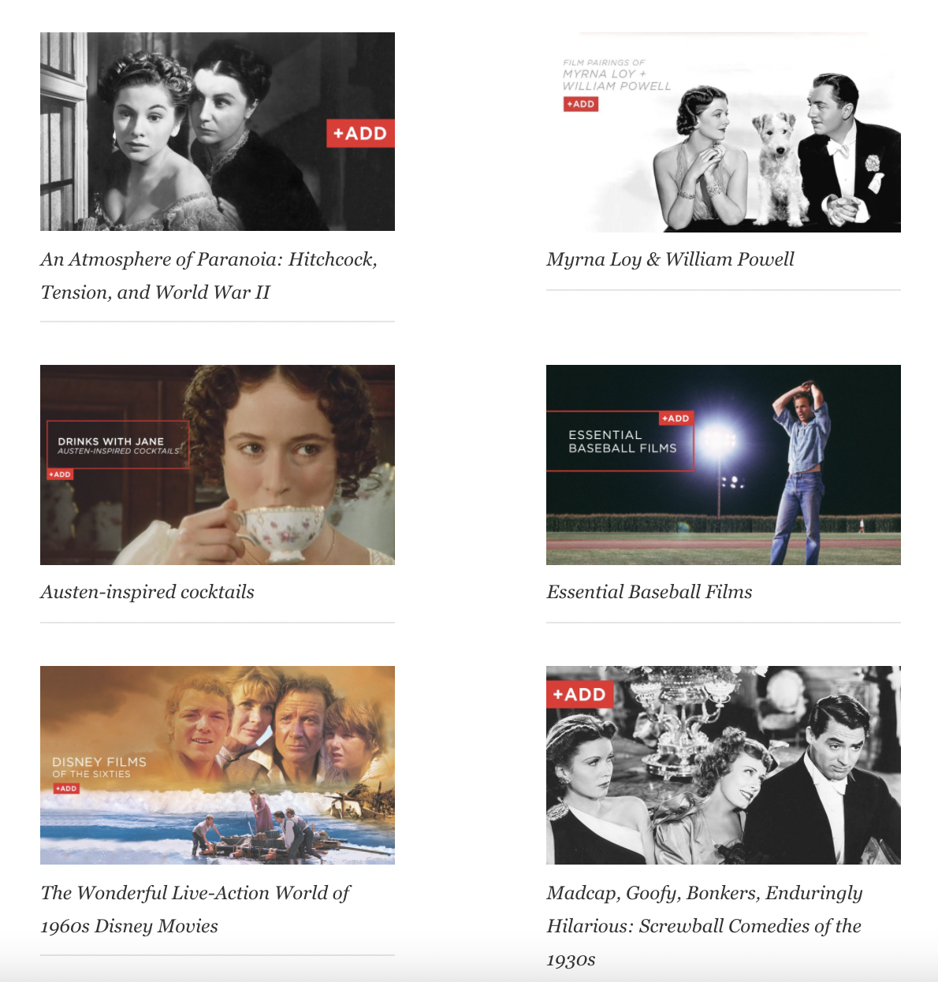The height and width of the screenshot is (982, 938).
Task: Click the Essential Baseball Films overlay box
Action: click(620, 441)
